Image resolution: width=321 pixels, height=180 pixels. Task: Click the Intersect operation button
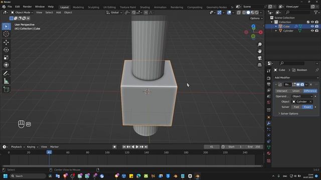tap(282, 91)
